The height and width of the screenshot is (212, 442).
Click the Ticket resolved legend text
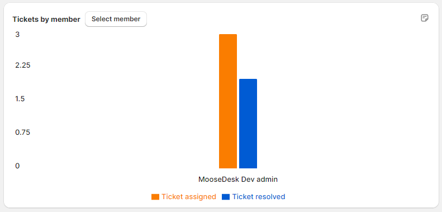(259, 197)
